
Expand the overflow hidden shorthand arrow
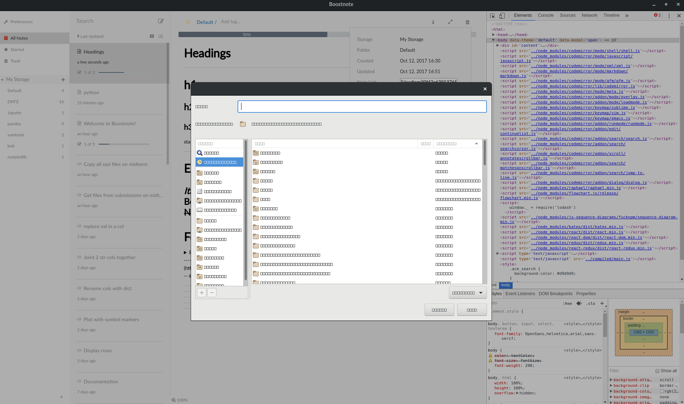[517, 393]
